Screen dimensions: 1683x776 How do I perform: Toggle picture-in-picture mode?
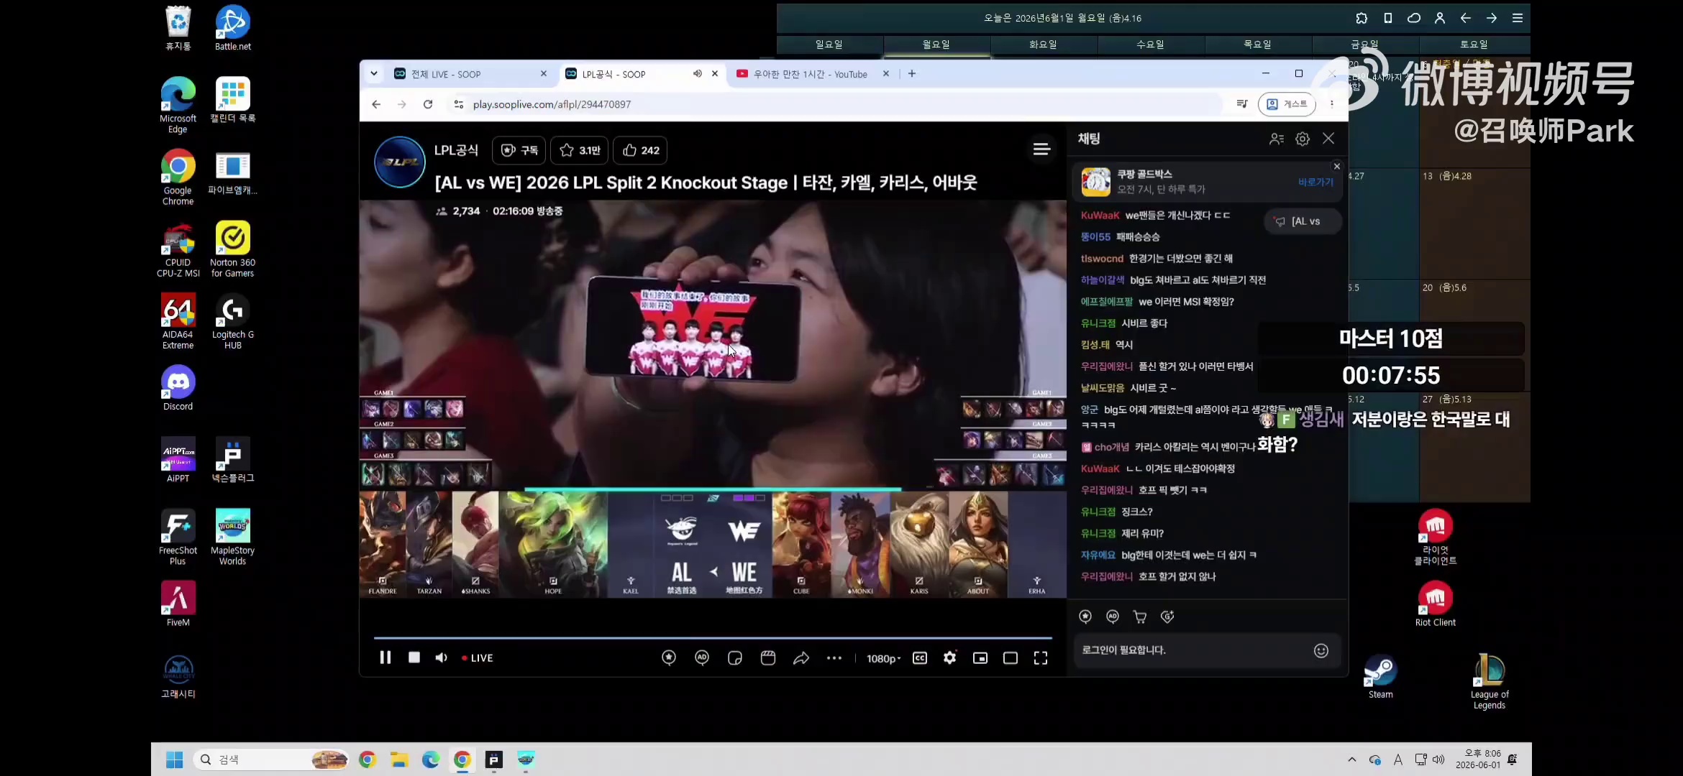(x=980, y=658)
